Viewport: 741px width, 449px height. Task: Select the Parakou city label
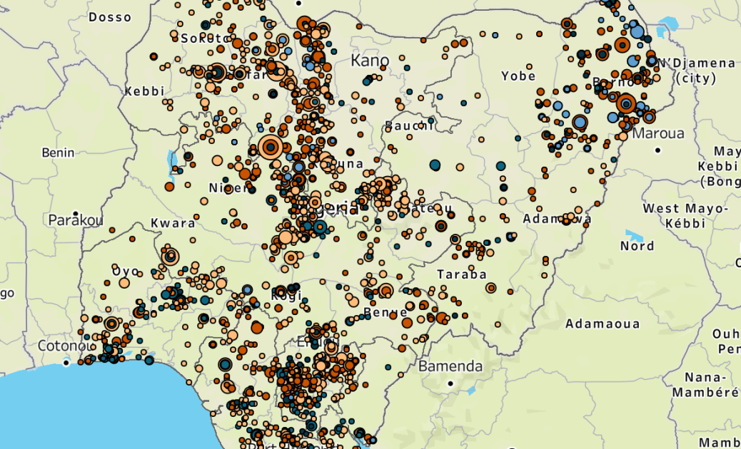[x=76, y=220]
